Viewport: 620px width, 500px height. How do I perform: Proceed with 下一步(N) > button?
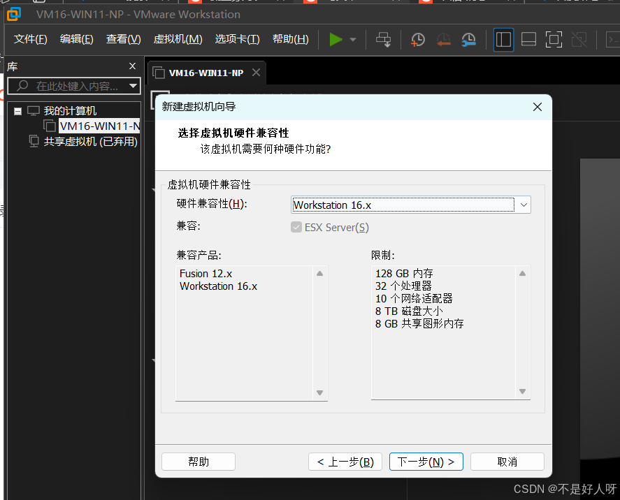pyautogui.click(x=426, y=462)
